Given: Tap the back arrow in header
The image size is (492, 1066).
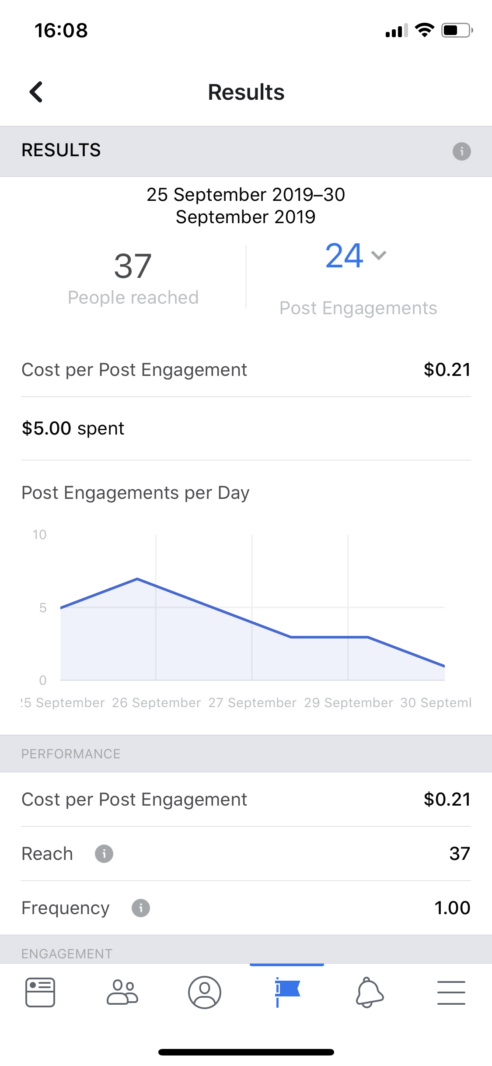Looking at the screenshot, I should point(36,92).
